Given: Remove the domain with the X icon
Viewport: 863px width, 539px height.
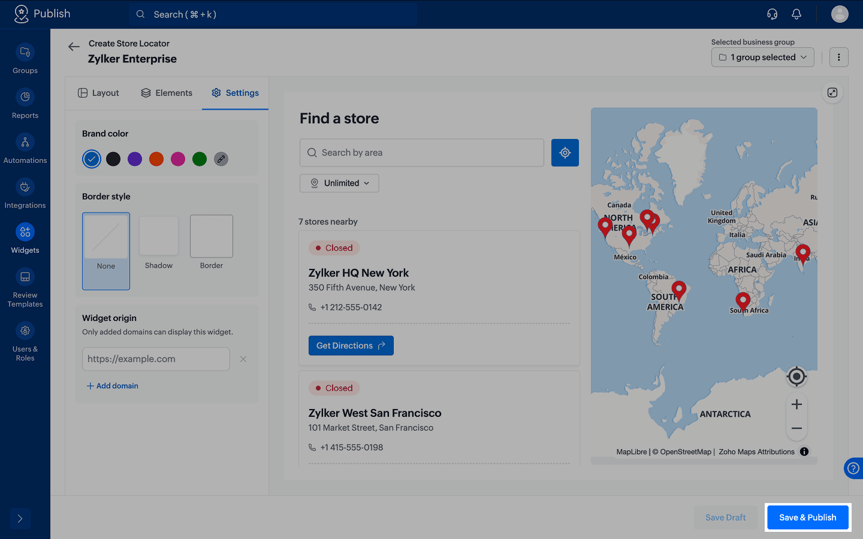Looking at the screenshot, I should pyautogui.click(x=243, y=359).
